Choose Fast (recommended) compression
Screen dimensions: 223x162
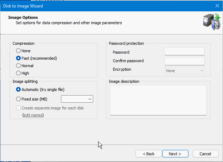(19, 58)
